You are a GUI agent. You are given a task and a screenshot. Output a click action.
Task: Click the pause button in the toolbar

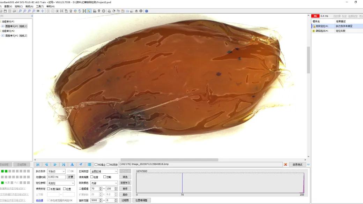53,11
